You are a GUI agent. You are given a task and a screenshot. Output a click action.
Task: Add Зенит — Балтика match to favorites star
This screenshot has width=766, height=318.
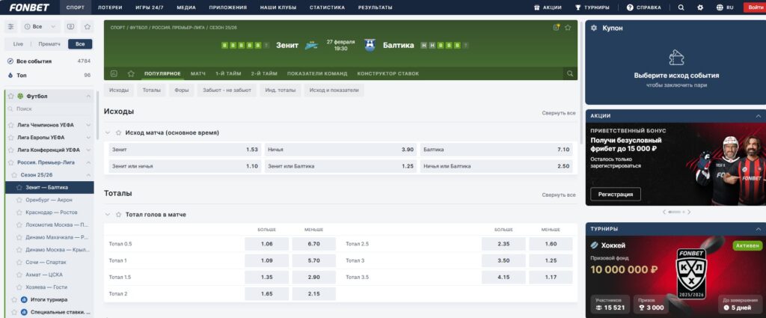[567, 28]
